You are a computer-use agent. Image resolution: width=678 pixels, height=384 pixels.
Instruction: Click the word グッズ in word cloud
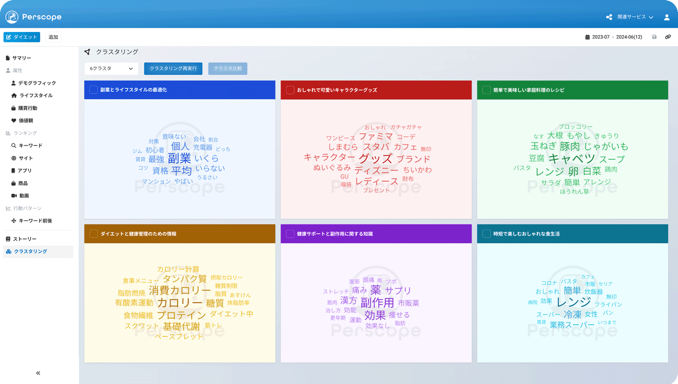click(x=375, y=158)
